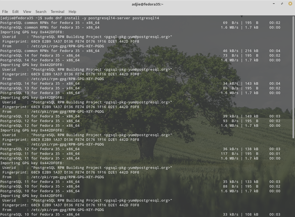Click the '117 B/s' download speed
Viewport: 295px width, 217px height.
click(230, 154)
